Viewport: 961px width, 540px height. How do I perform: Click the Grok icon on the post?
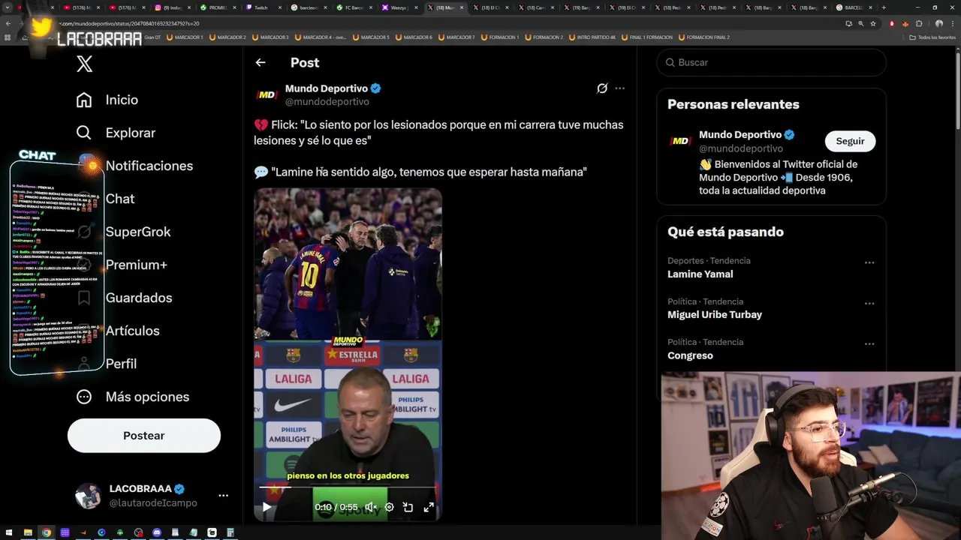click(x=602, y=88)
